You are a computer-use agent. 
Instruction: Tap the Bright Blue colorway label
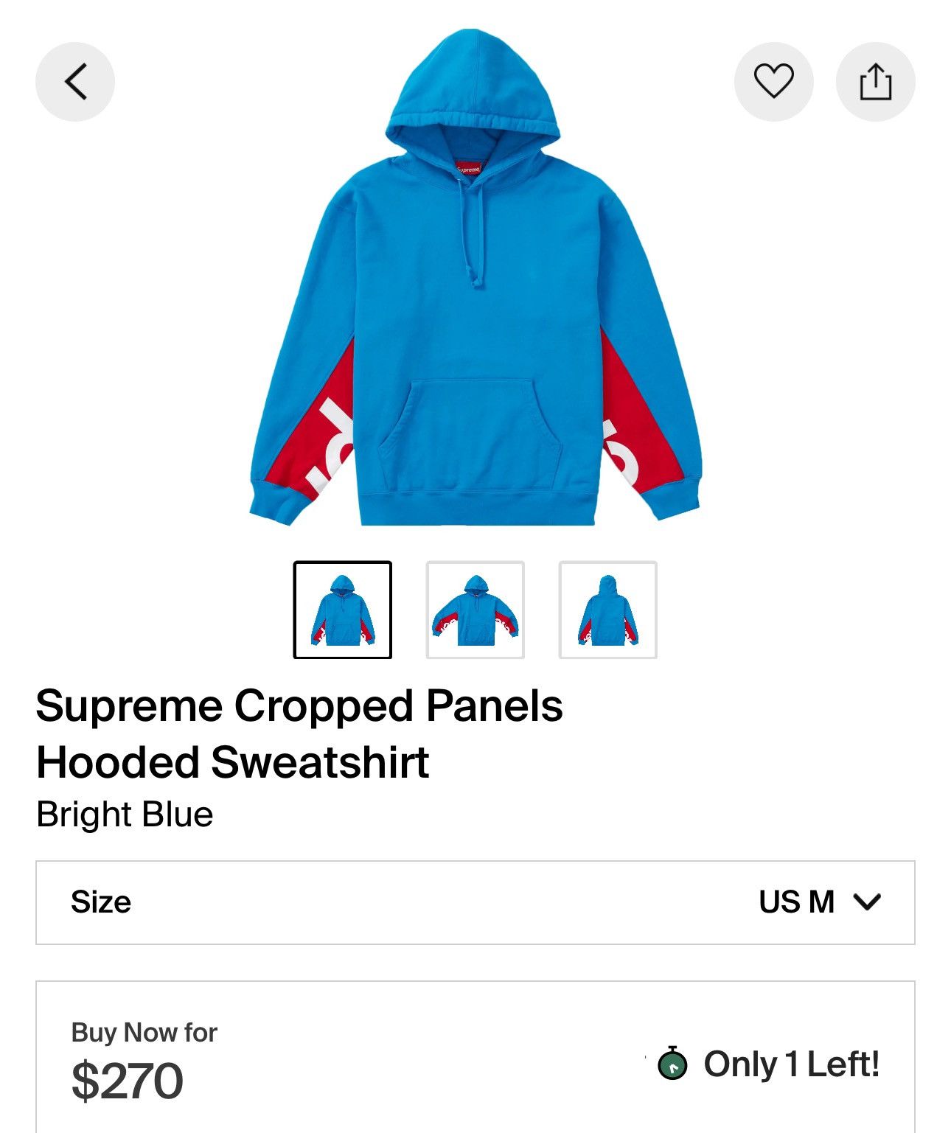pyautogui.click(x=125, y=815)
